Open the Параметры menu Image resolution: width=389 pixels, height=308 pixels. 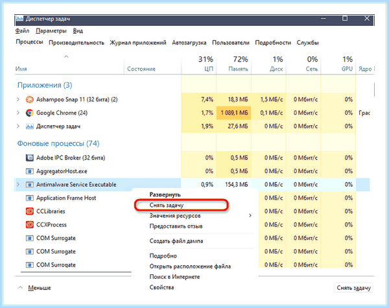[x=51, y=30]
